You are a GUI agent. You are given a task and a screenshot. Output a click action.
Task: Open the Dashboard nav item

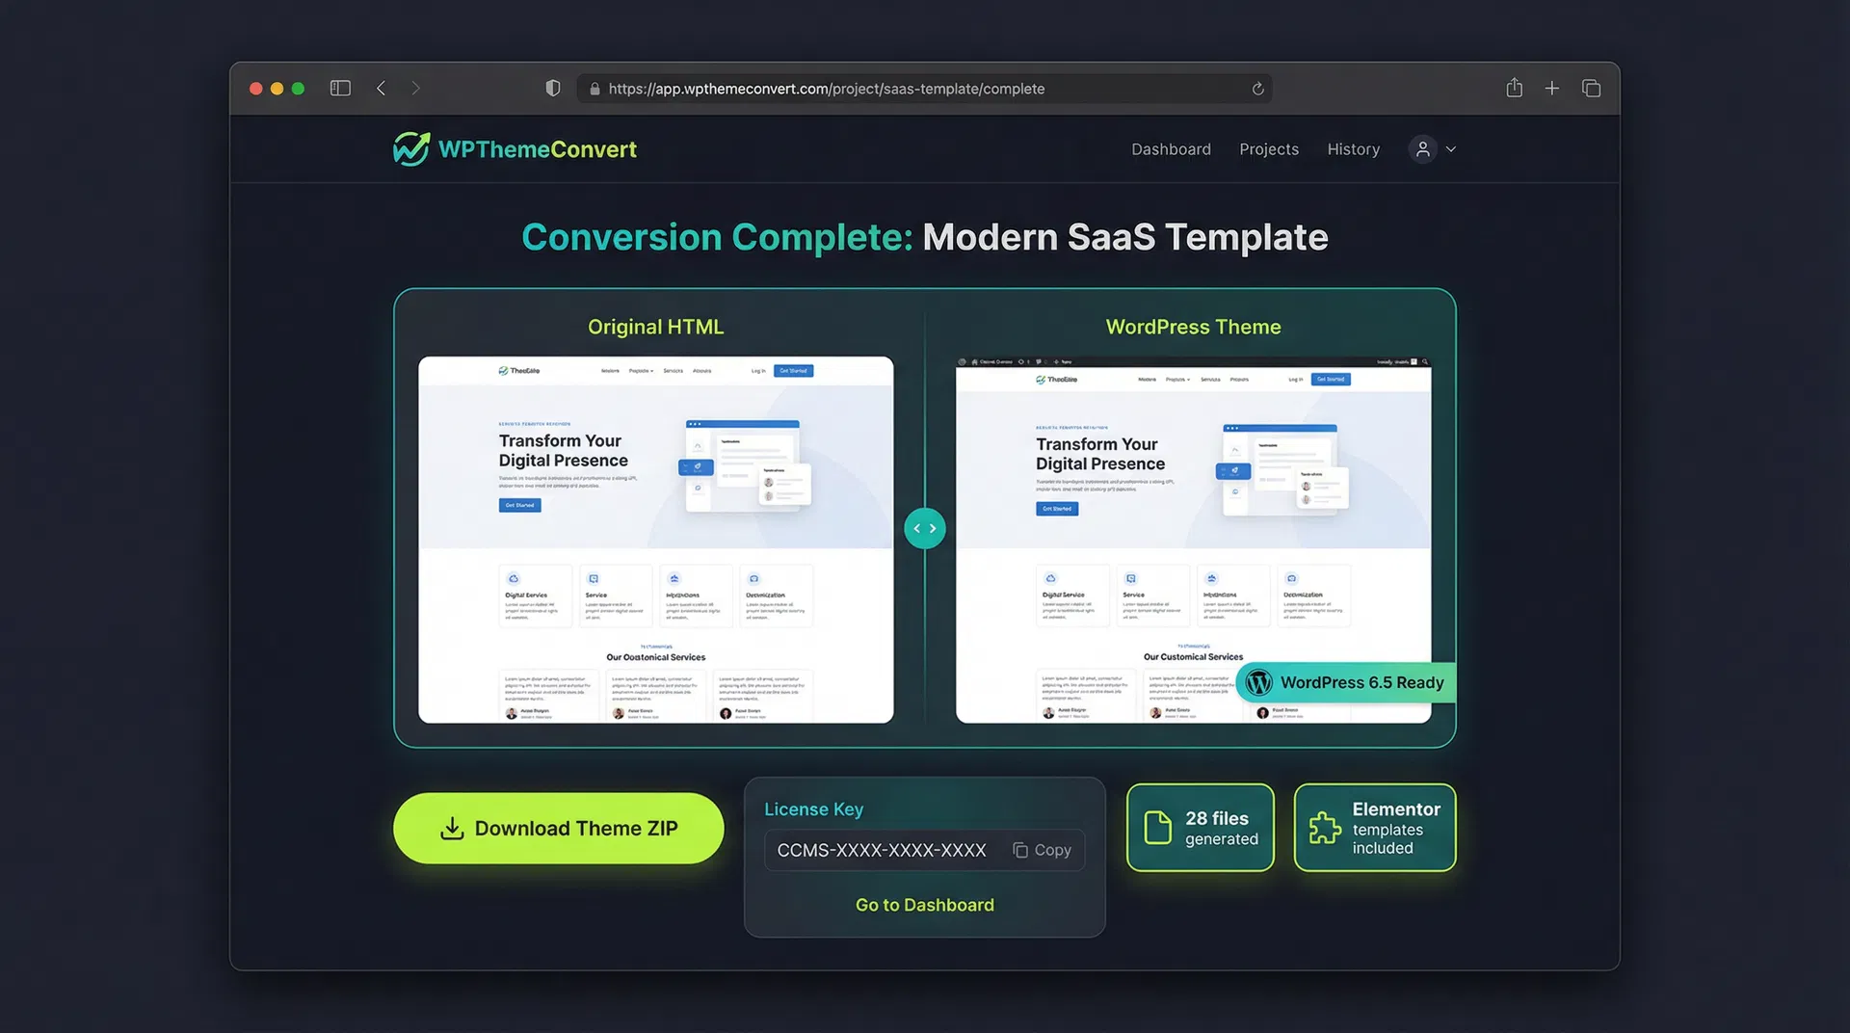coord(1171,149)
